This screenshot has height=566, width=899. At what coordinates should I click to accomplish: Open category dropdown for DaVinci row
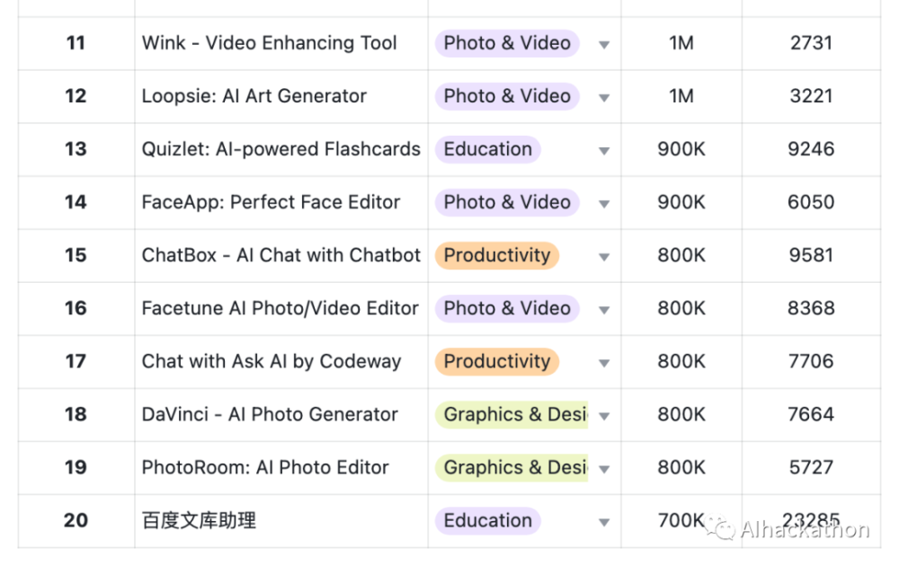604,416
